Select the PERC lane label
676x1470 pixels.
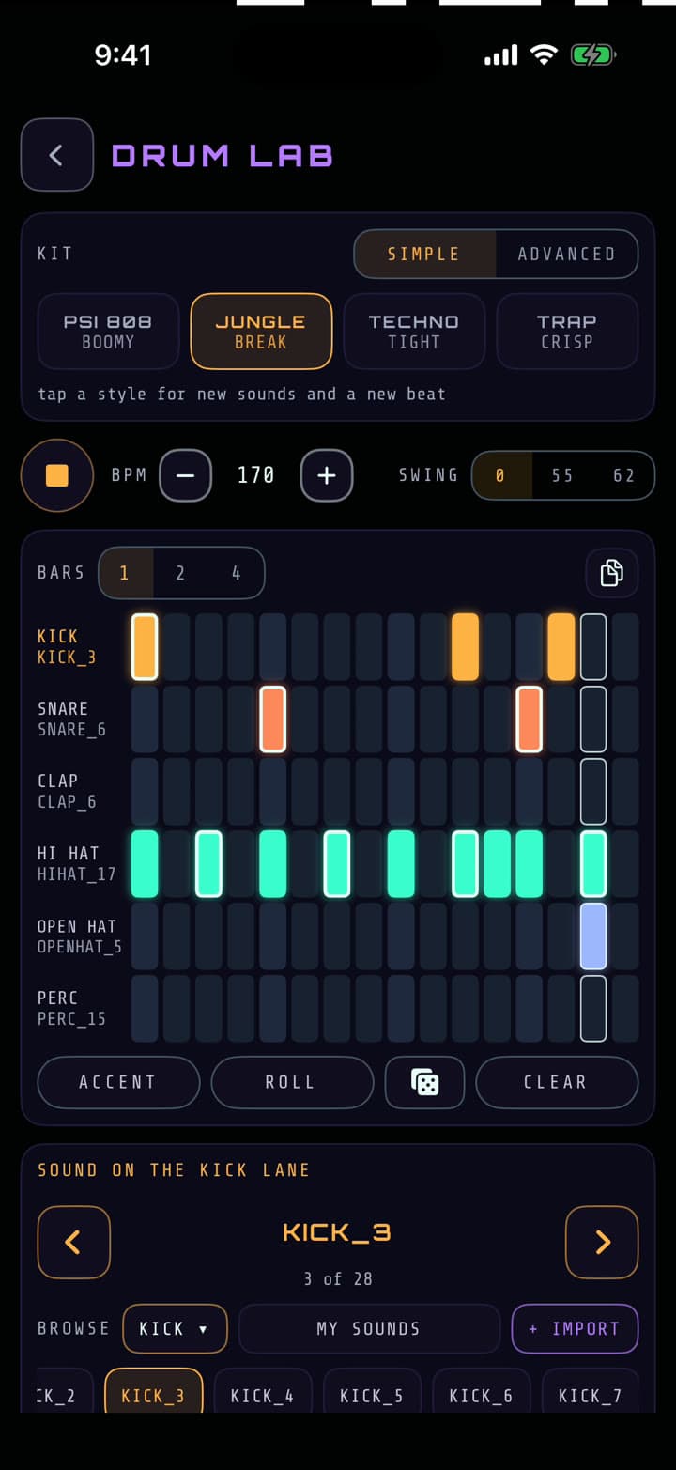pos(71,1008)
